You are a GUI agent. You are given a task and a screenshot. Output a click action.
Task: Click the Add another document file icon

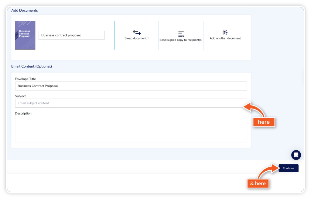pyautogui.click(x=225, y=33)
